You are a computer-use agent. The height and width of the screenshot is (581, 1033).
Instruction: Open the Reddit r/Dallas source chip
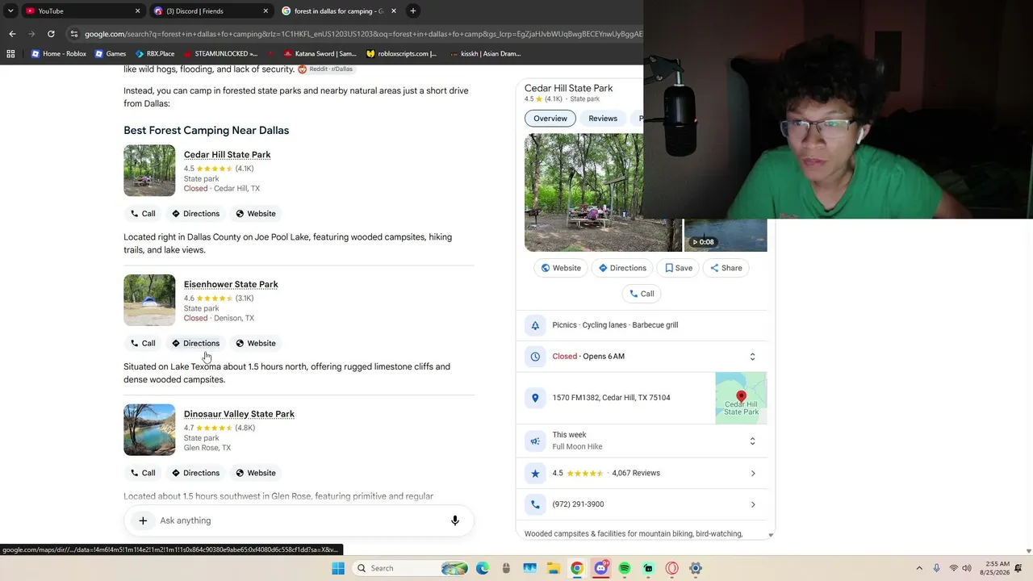[x=326, y=69]
